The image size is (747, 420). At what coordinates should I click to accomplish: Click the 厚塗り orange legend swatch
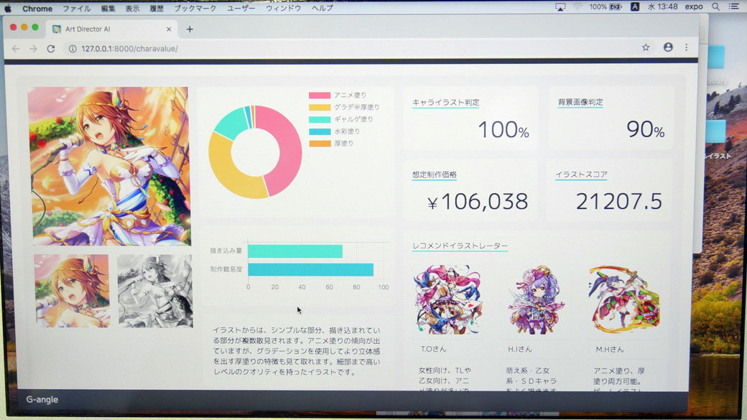[x=320, y=144]
